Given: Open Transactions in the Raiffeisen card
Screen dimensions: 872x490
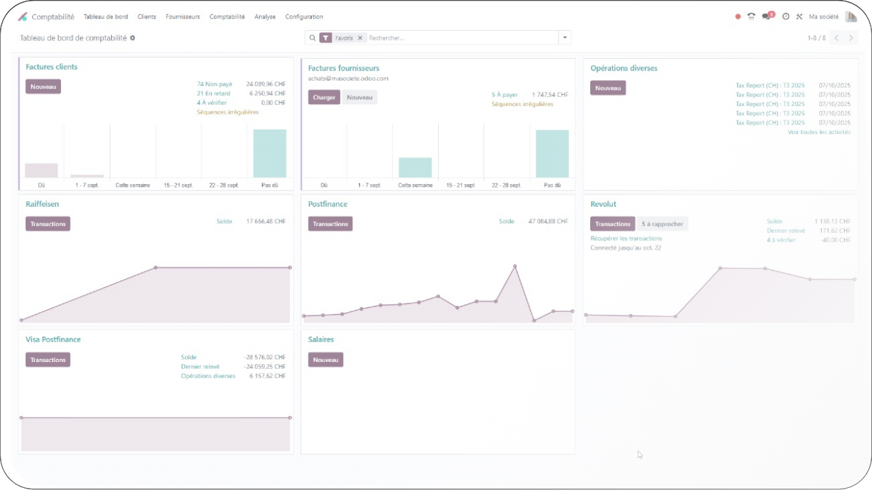Looking at the screenshot, I should (x=48, y=224).
